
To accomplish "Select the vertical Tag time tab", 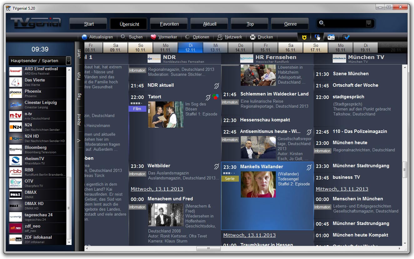I will (79, 96).
